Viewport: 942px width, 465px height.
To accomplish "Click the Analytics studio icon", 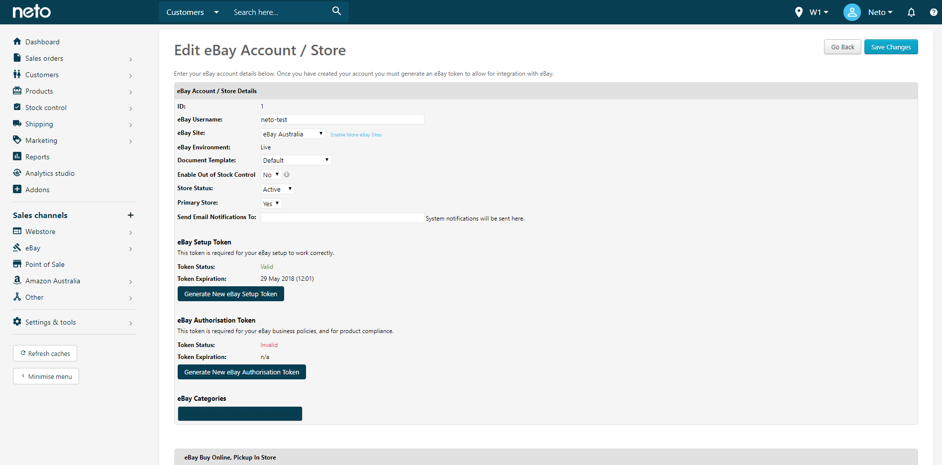I will [x=17, y=173].
